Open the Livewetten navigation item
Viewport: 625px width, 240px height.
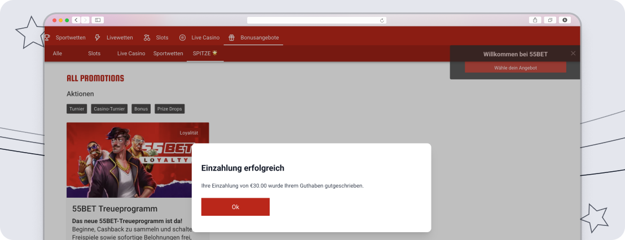pyautogui.click(x=120, y=38)
